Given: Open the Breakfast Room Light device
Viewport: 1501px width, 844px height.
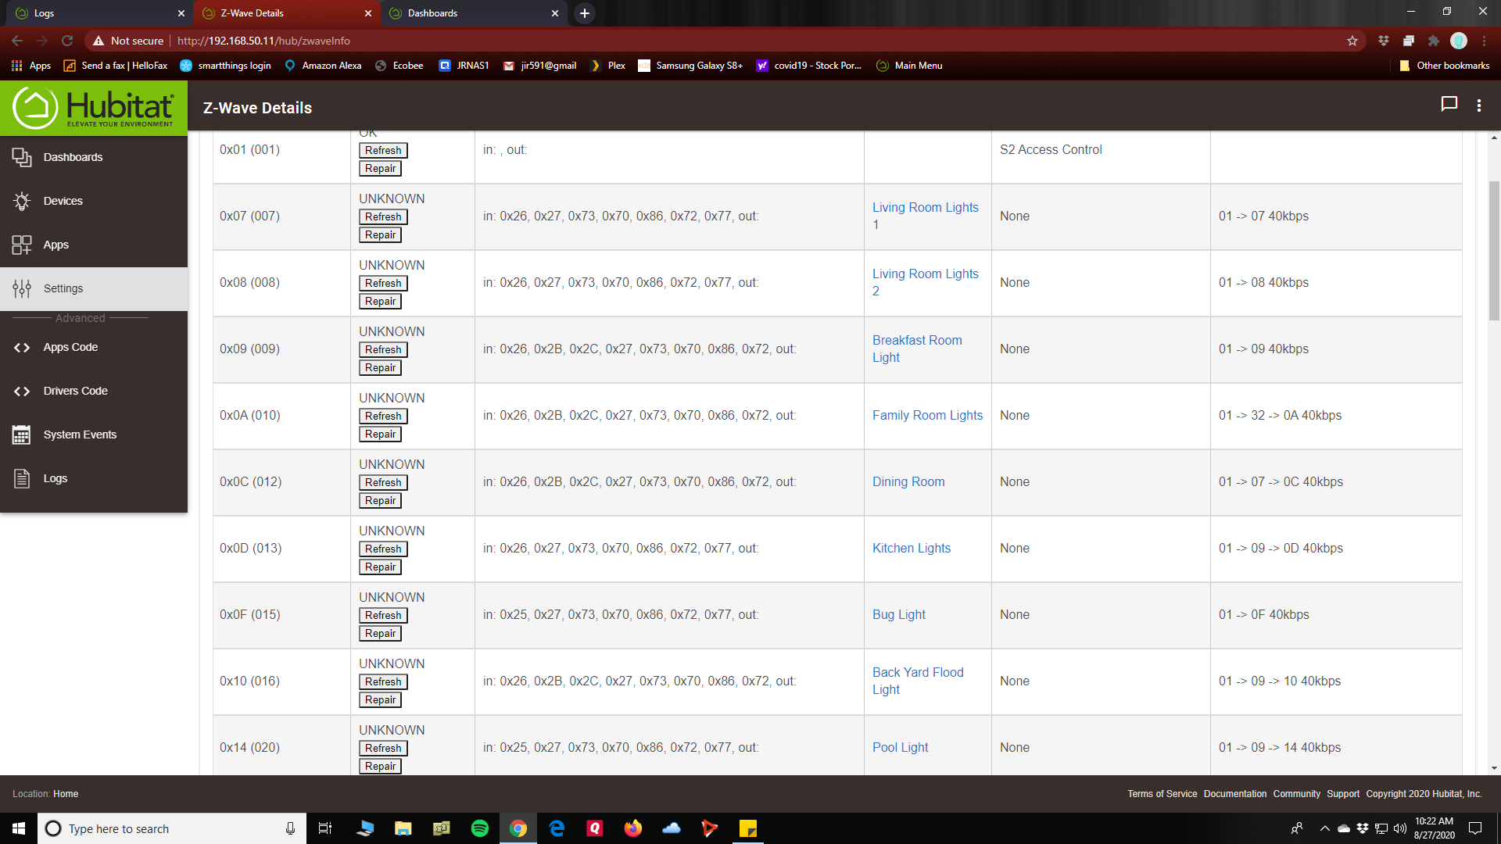Looking at the screenshot, I should [x=917, y=349].
